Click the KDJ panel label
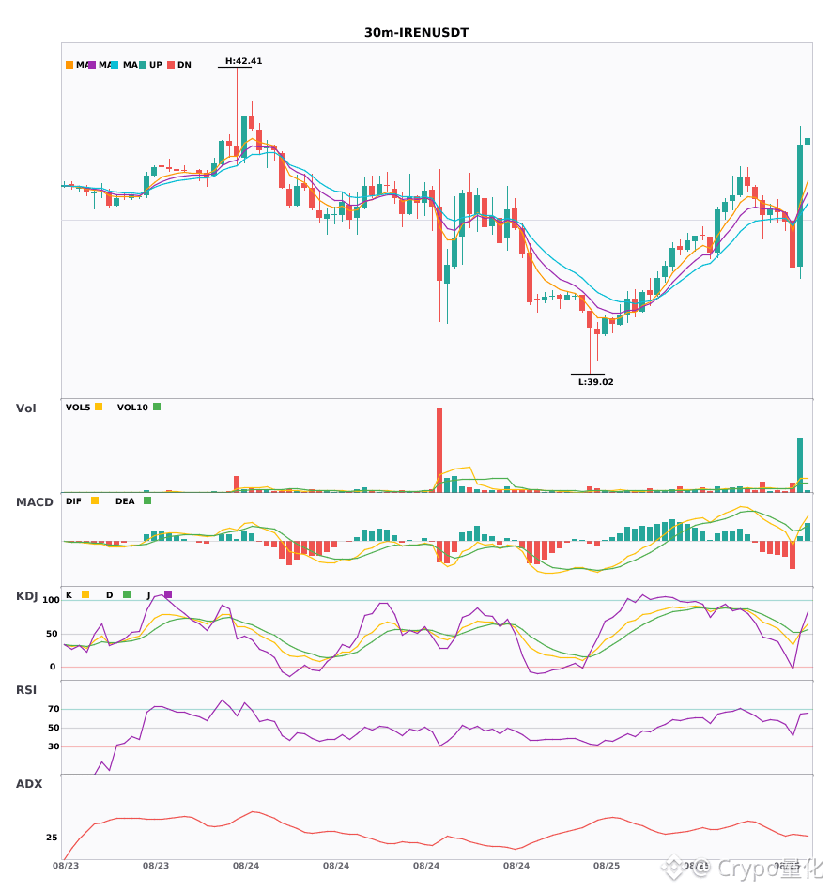This screenshot has width=831, height=892. click(x=26, y=596)
